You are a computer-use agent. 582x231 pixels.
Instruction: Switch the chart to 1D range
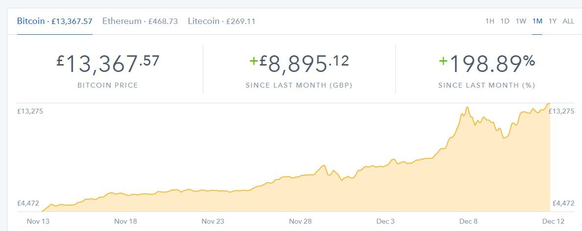[505, 21]
